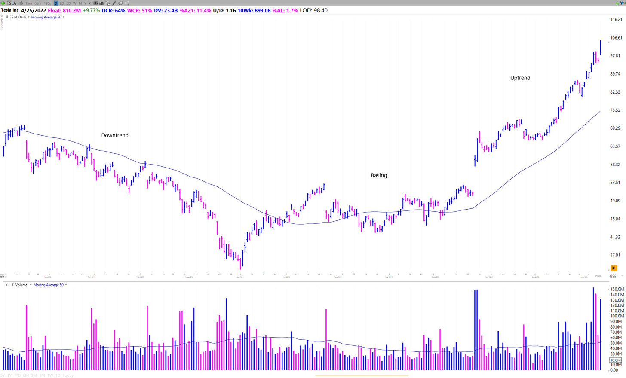The width and height of the screenshot is (626, 378).
Task: Click the DV: 23.4B data field
Action: [166, 10]
